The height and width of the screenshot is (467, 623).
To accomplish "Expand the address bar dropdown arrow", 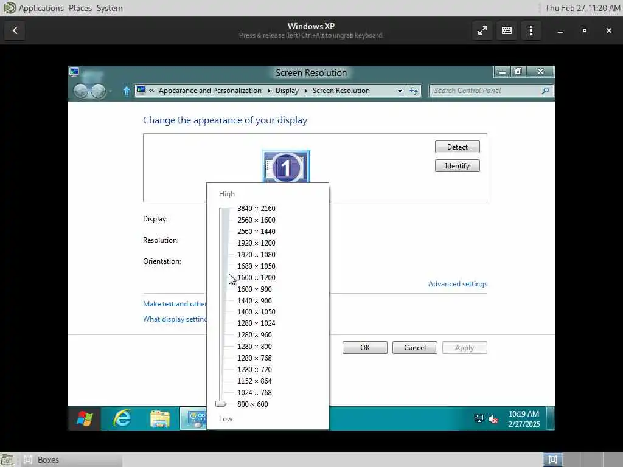I will (x=400, y=91).
